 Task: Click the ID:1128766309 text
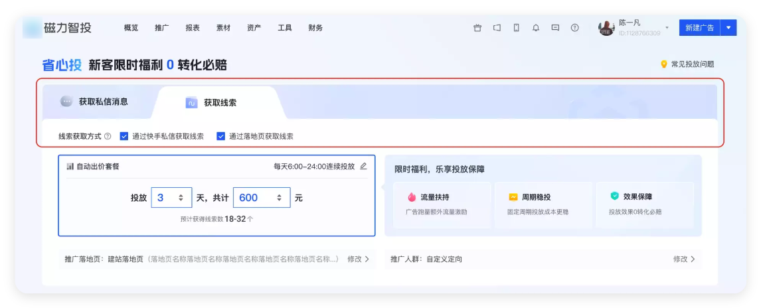[639, 33]
